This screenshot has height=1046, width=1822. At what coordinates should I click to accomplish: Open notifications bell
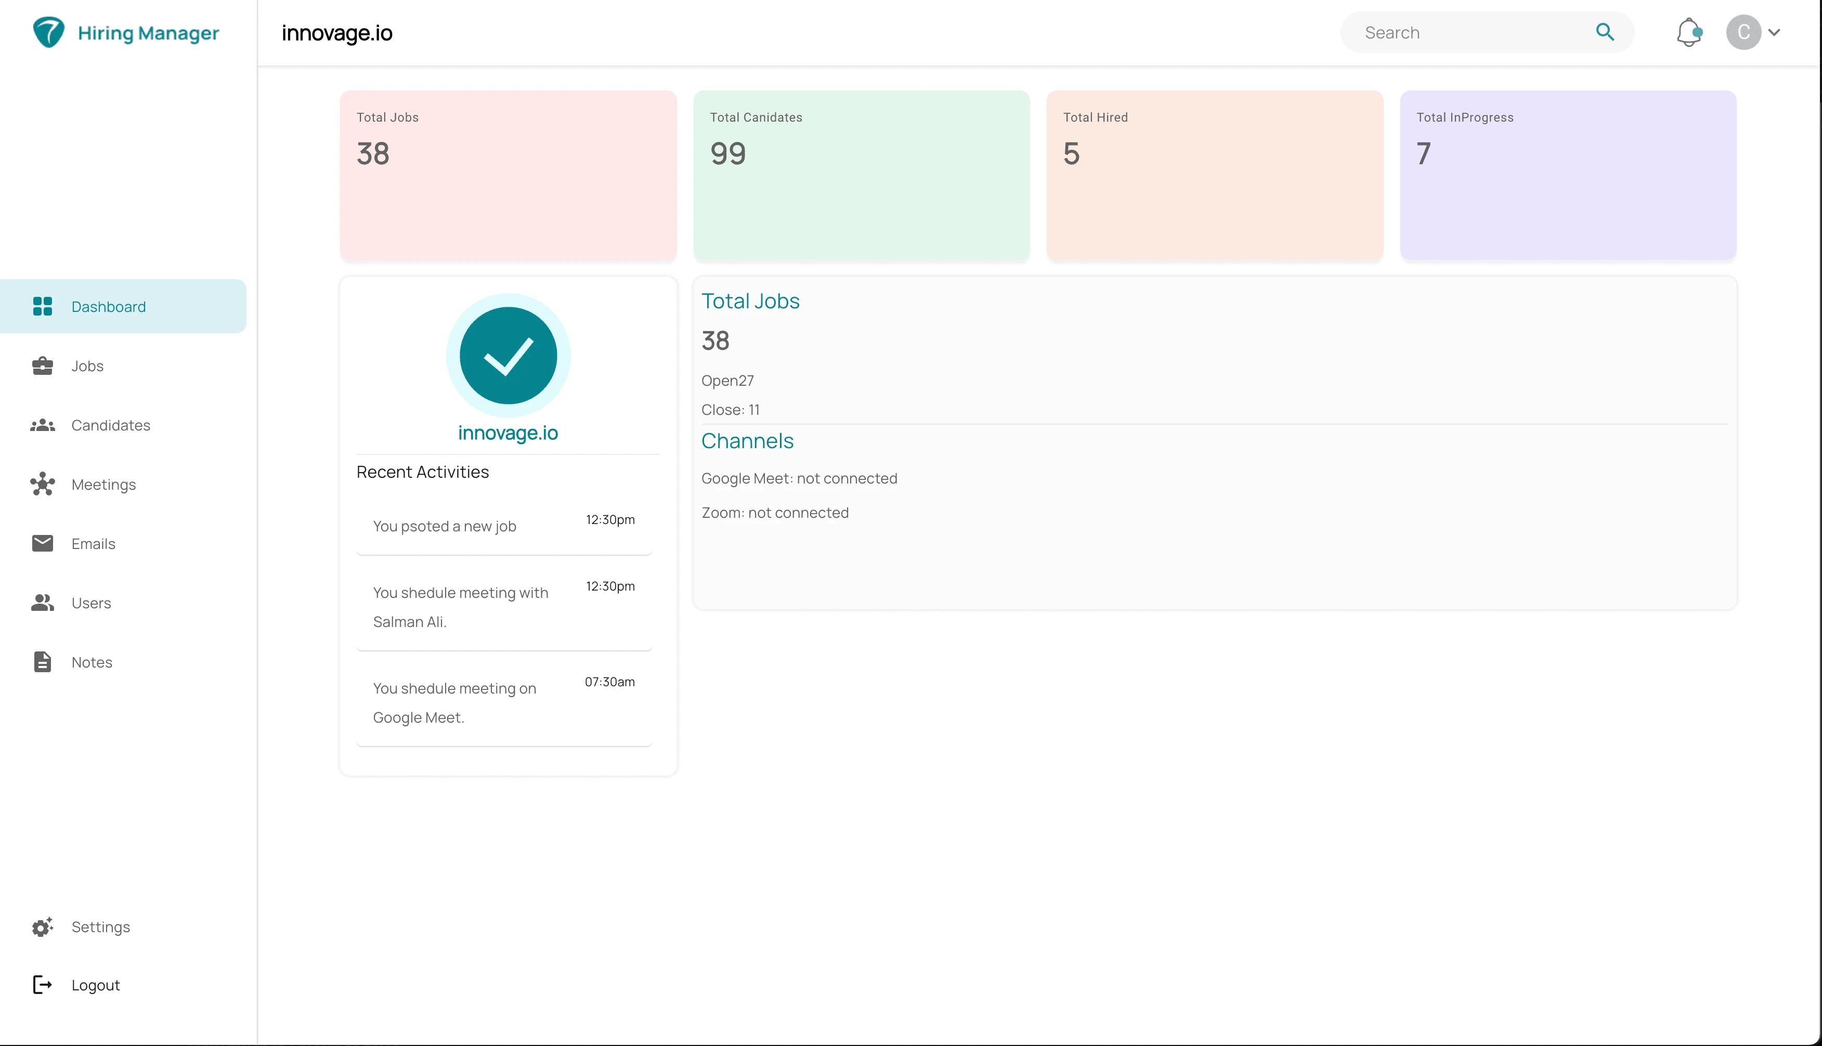click(1689, 32)
